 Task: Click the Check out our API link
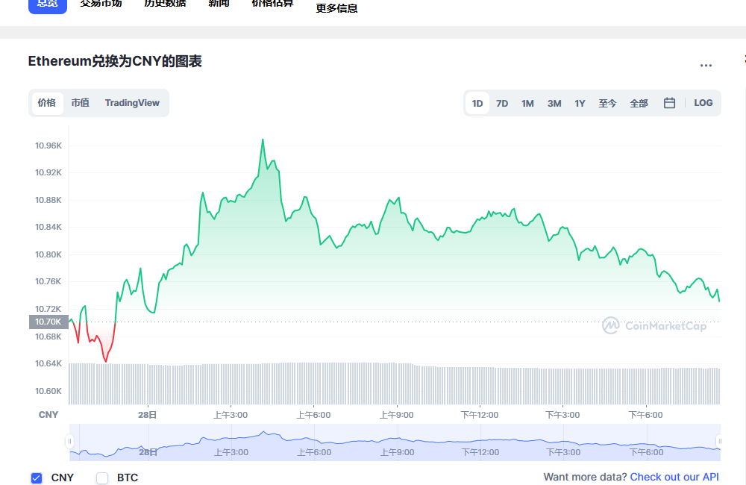674,477
